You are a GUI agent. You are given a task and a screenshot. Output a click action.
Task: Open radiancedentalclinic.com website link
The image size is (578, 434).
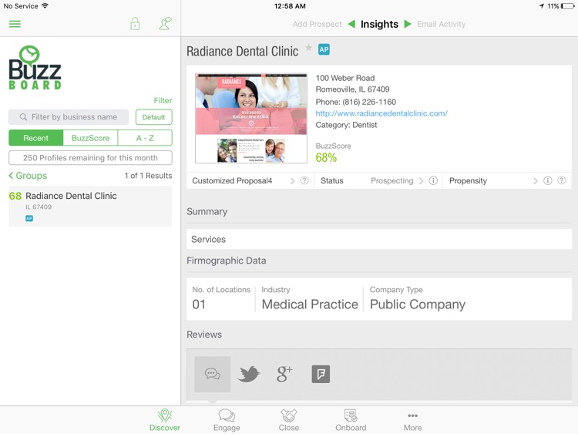pyautogui.click(x=381, y=113)
